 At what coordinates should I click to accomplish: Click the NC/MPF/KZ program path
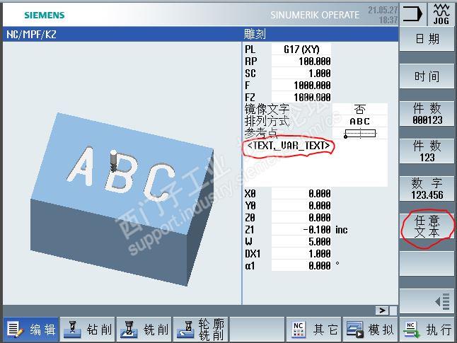[x=31, y=35]
